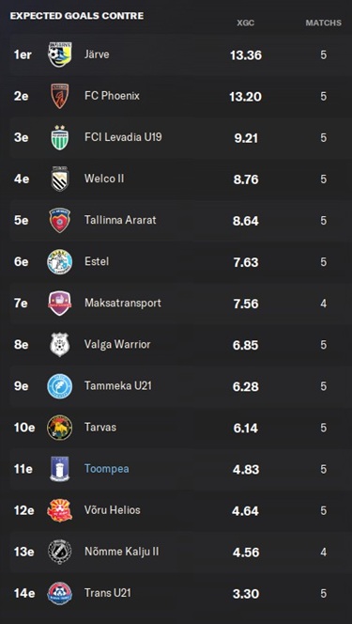Click the Võru Helios club logo
The height and width of the screenshot is (624, 352).
pyautogui.click(x=59, y=510)
